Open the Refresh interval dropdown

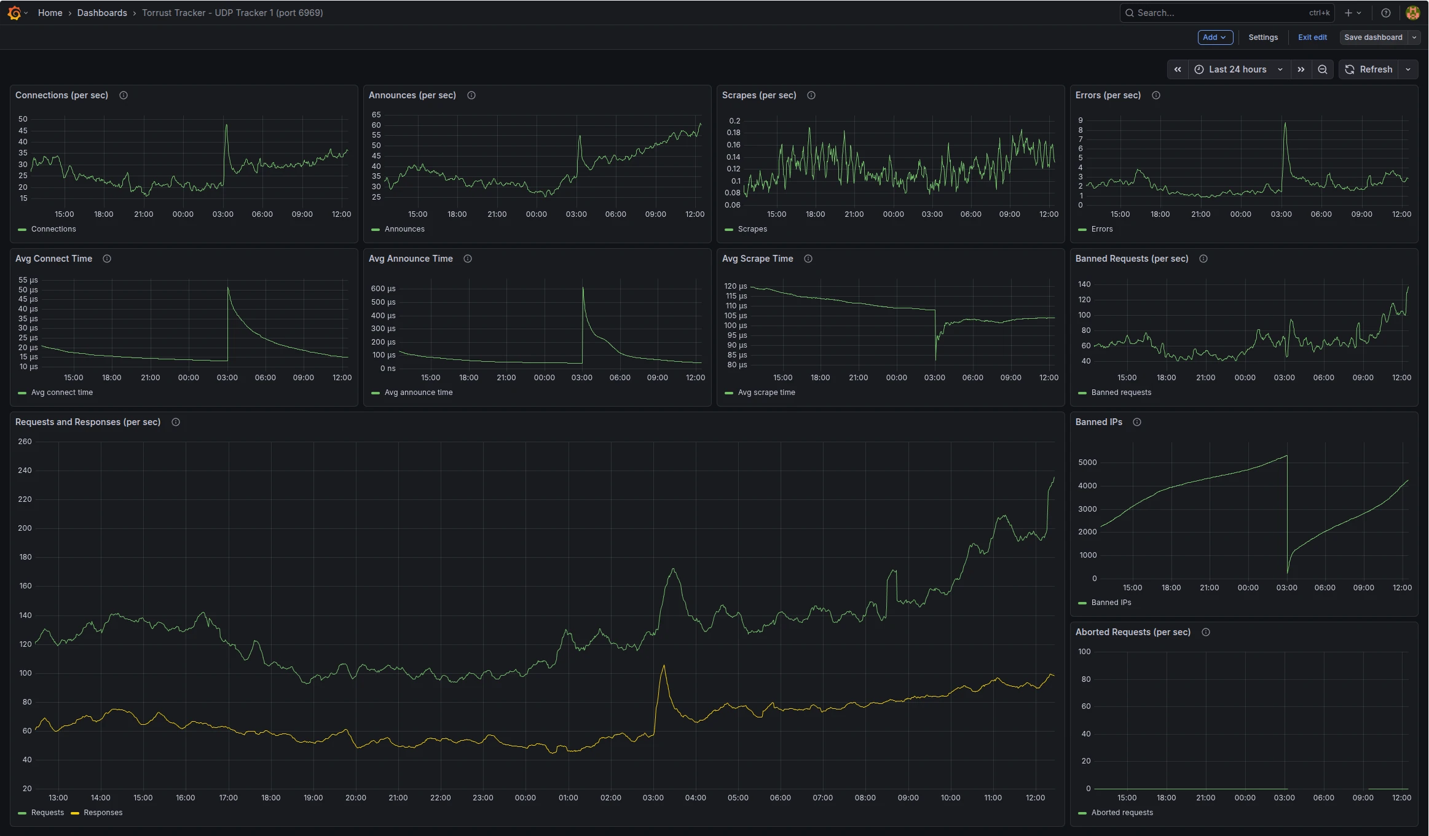[x=1407, y=69]
